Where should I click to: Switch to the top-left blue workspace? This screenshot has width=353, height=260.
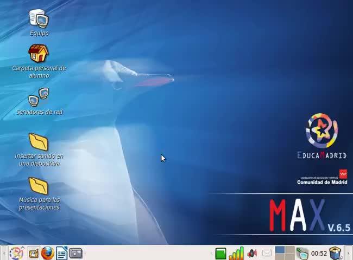280,250
